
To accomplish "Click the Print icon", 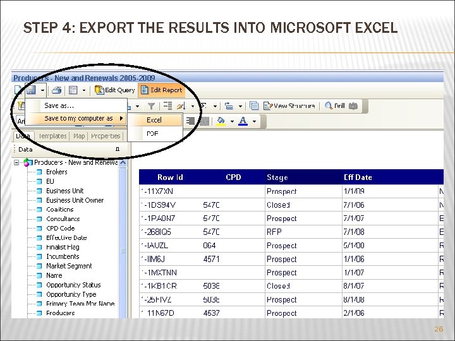I will click(x=57, y=90).
